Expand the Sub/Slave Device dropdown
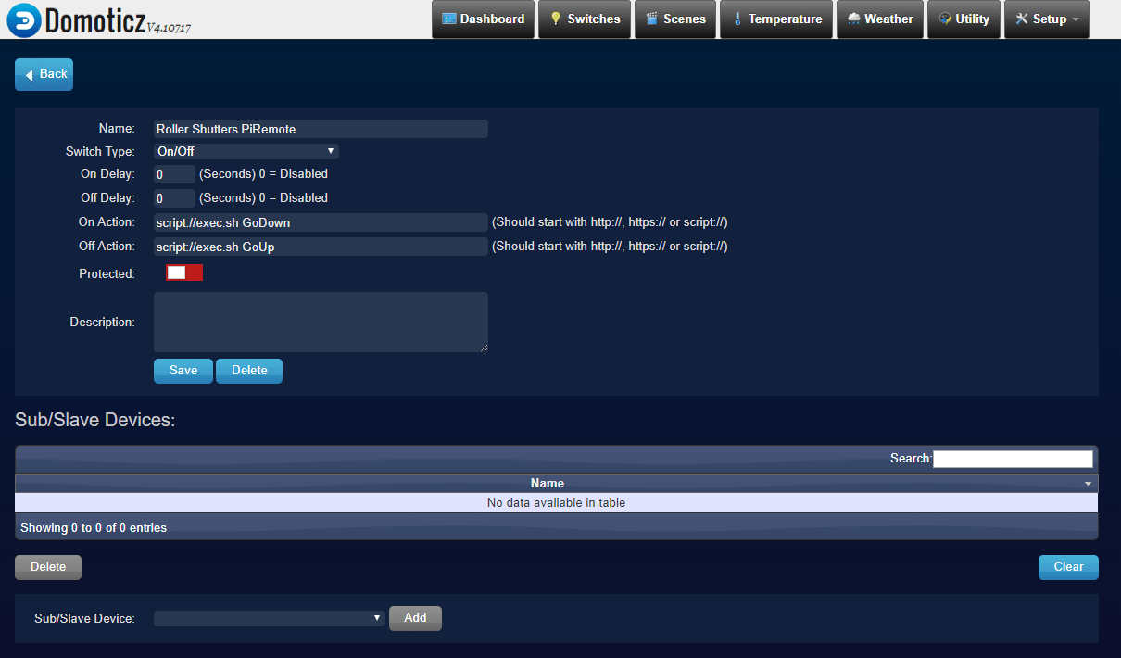 269,618
